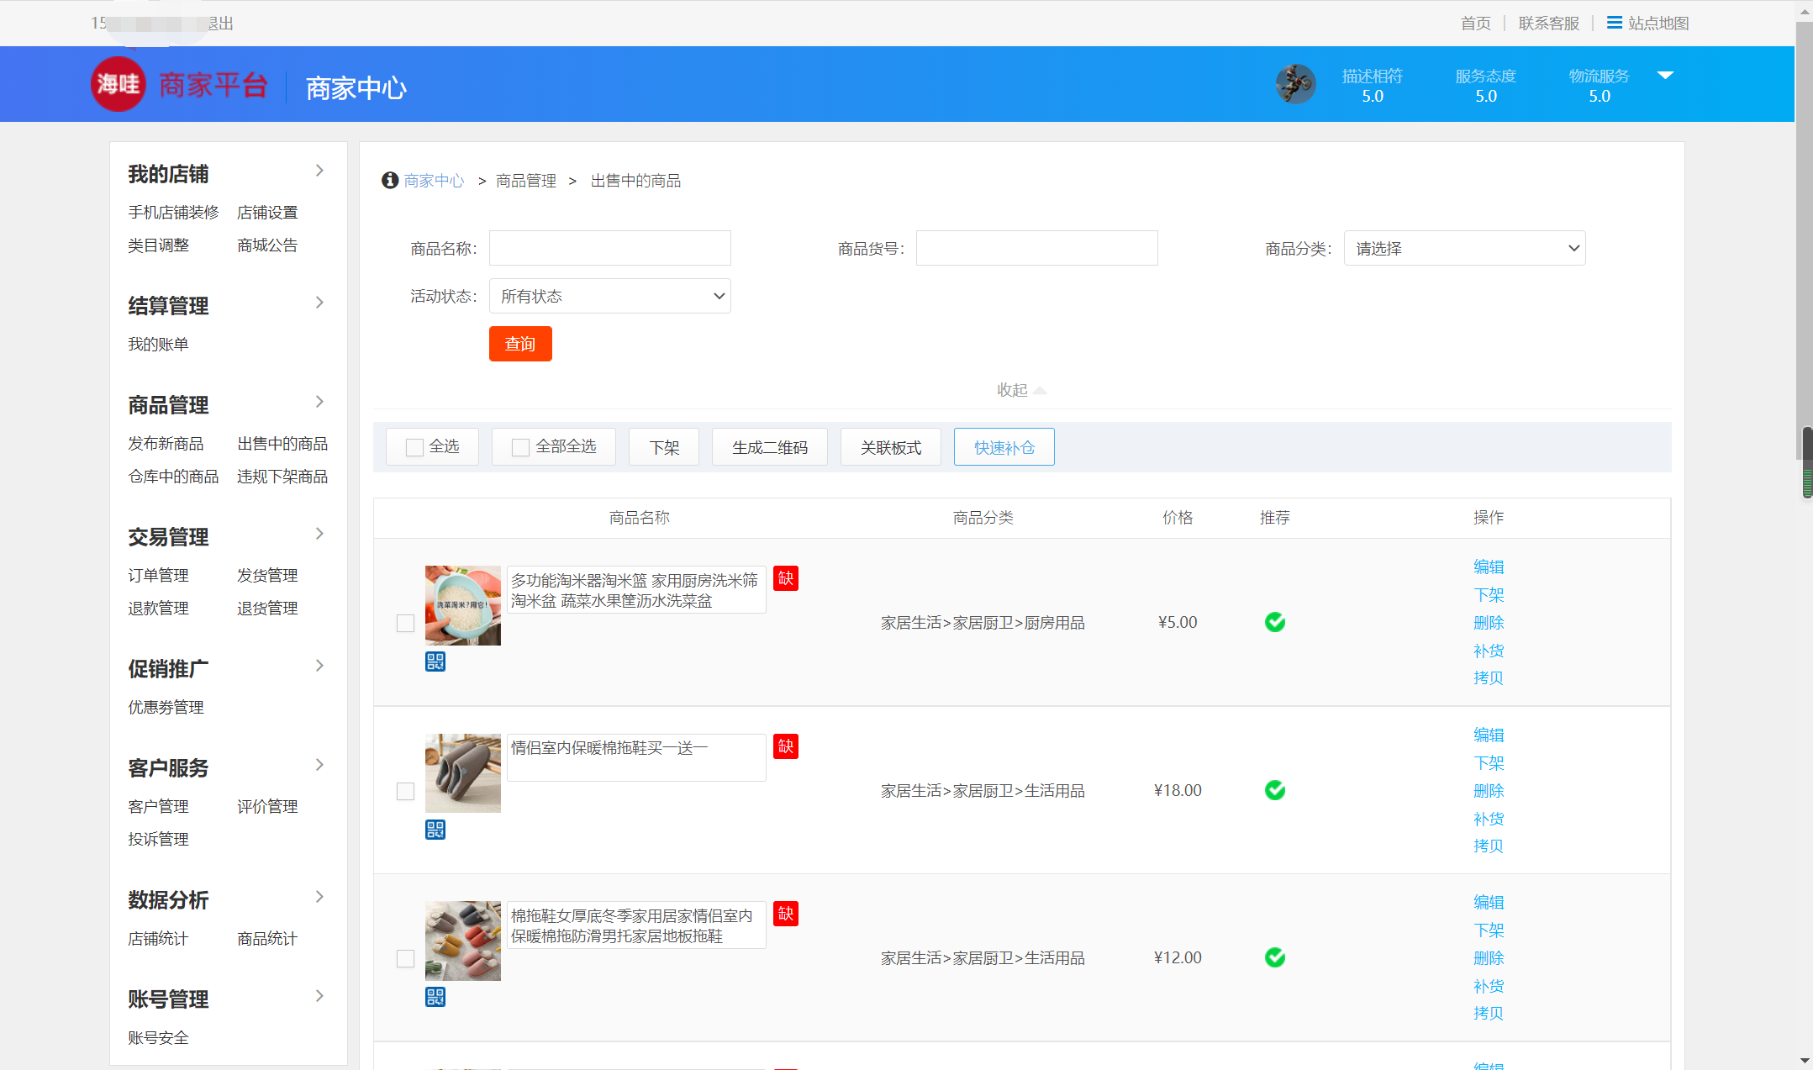This screenshot has height=1070, width=1813.
Task: Click the 收起 collapse arrow
Action: click(x=1040, y=390)
